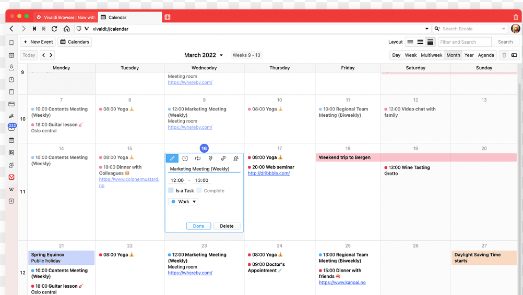Click the fast forward navigation button
The image size is (523, 295).
pyautogui.click(x=44, y=29)
